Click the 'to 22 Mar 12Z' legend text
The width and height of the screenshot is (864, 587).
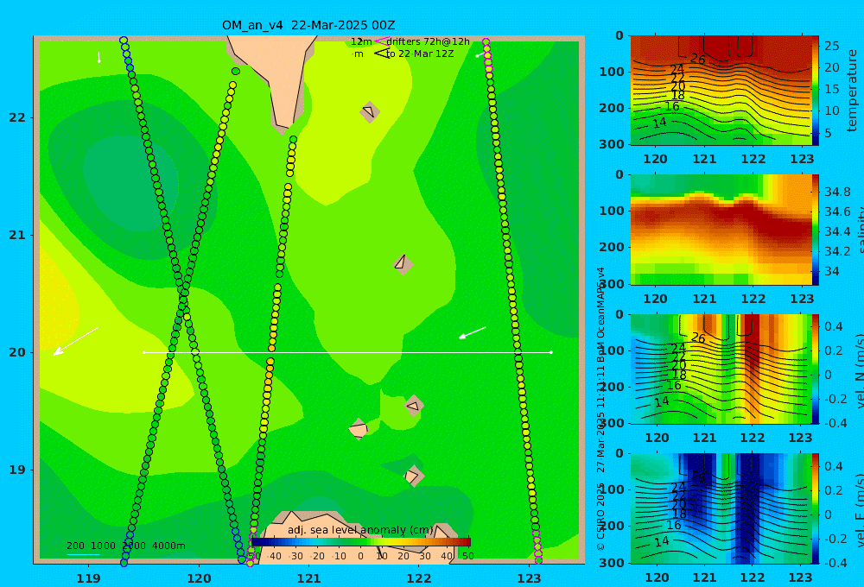click(420, 54)
